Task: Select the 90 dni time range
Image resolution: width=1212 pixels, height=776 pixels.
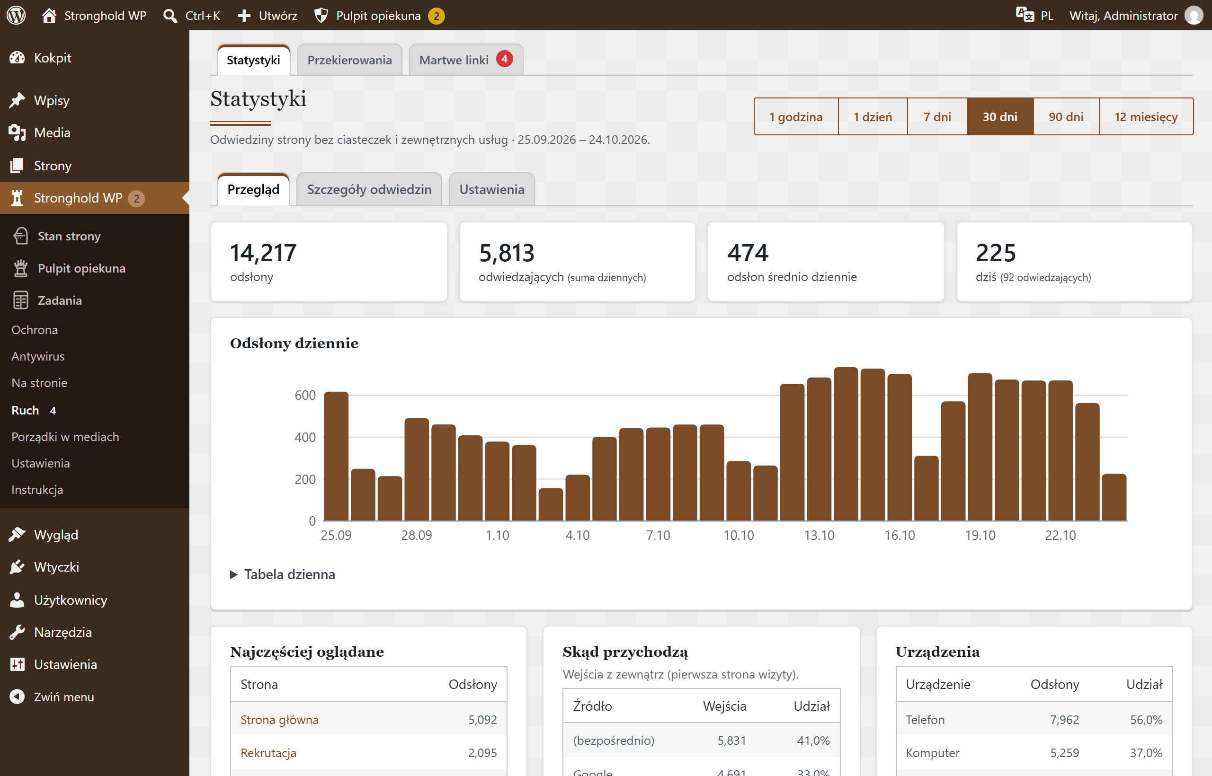Action: (1066, 117)
